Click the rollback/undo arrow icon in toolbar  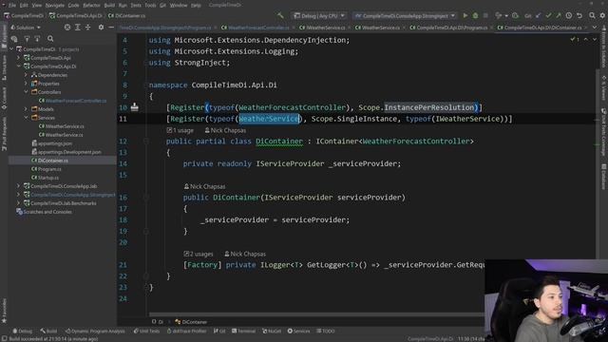pos(579,15)
